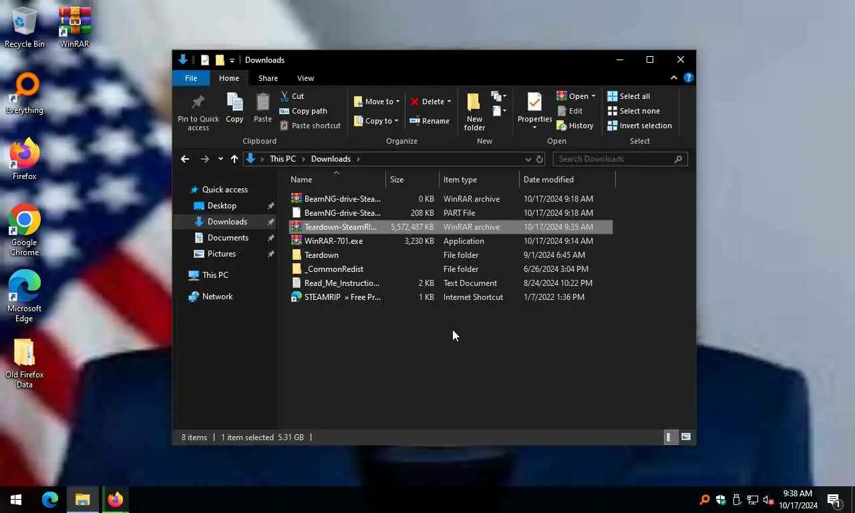855x513 pixels.
Task: Open the Everything desktop shortcut
Action: pyautogui.click(x=25, y=94)
